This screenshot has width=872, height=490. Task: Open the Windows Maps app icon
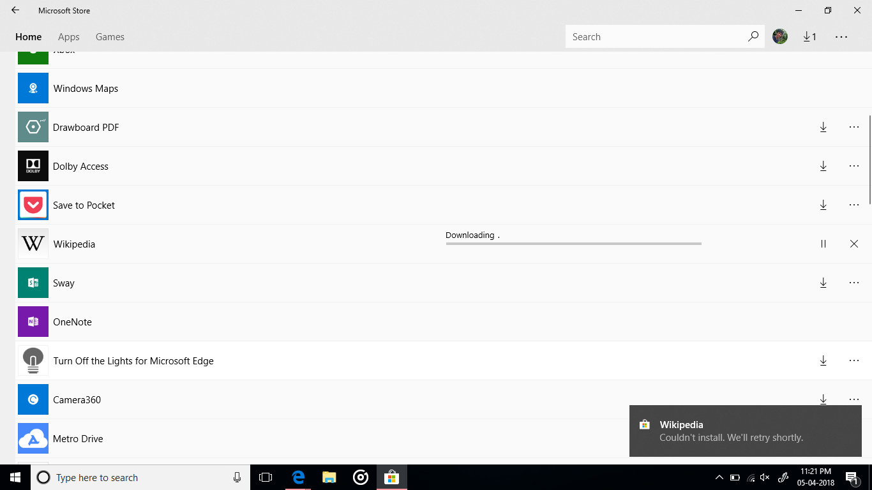coord(33,88)
